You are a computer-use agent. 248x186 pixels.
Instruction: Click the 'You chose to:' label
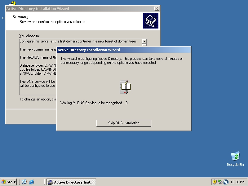[x=29, y=36]
